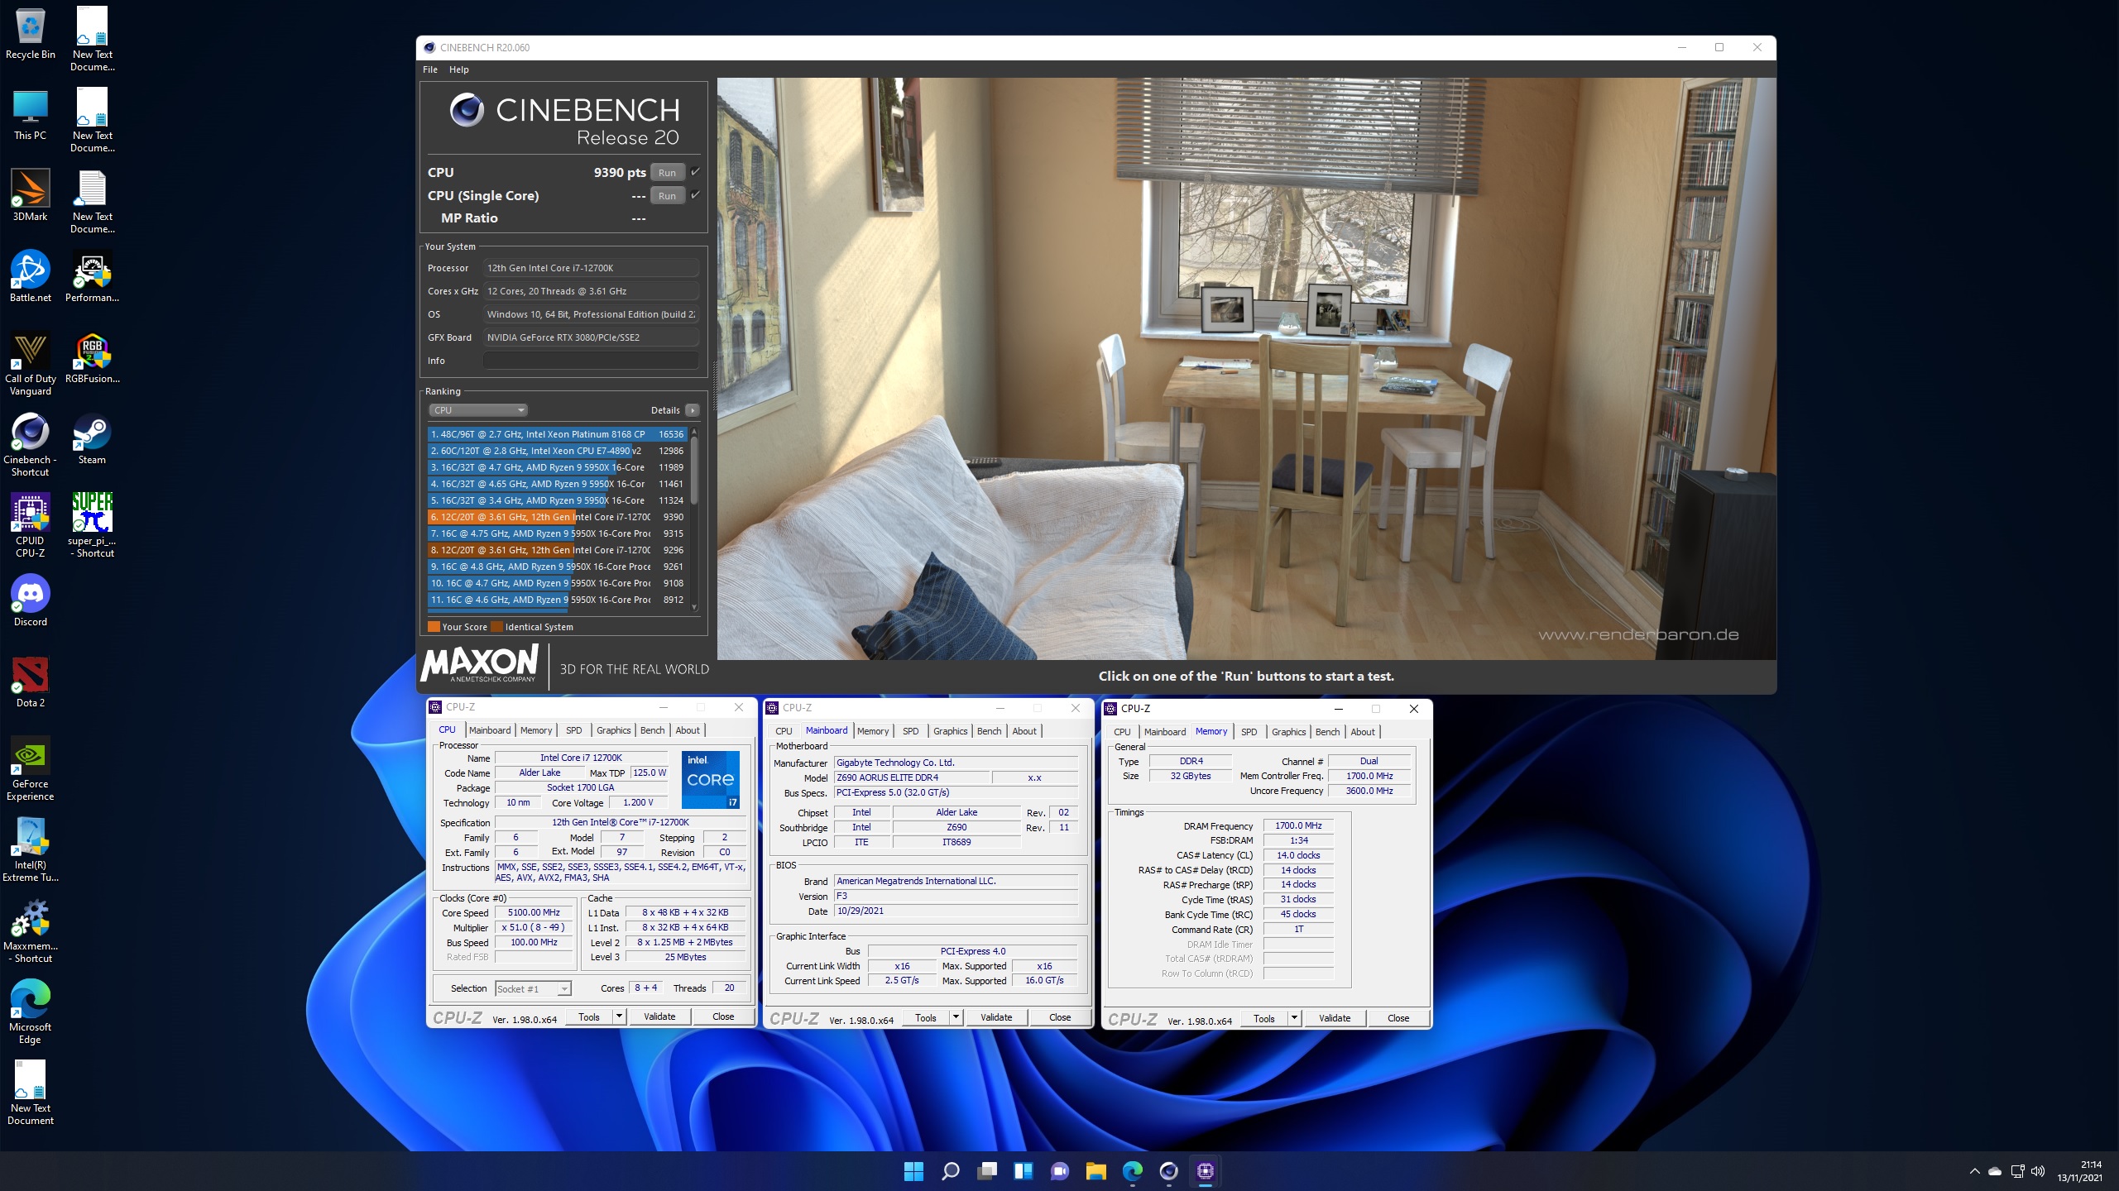The width and height of the screenshot is (2119, 1191).
Task: Open the volume icon in system tray
Action: (2038, 1171)
